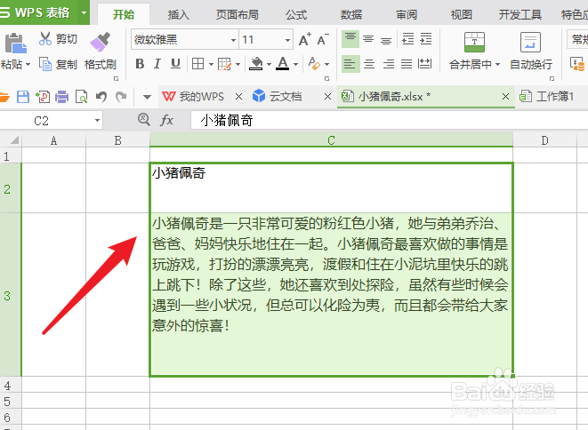Click the Cut scissors icon
The width and height of the screenshot is (588, 430).
pyautogui.click(x=45, y=38)
